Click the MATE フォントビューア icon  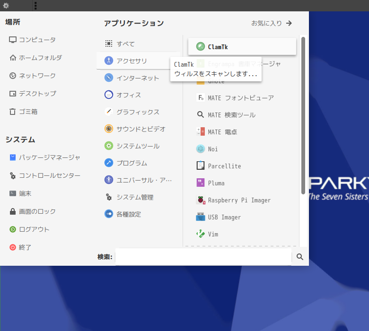201,97
